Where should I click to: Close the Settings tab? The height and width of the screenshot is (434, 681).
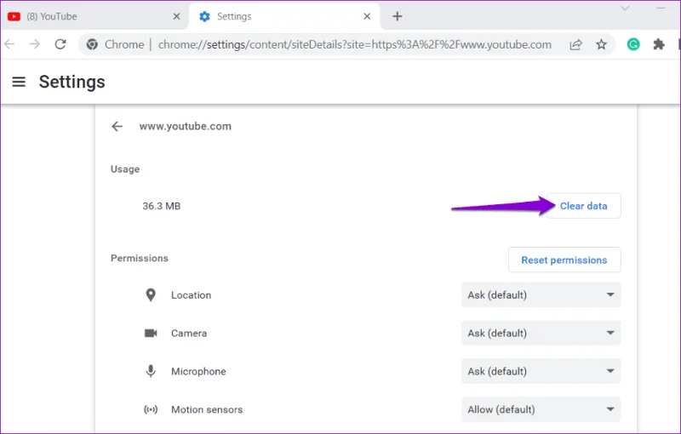click(367, 16)
